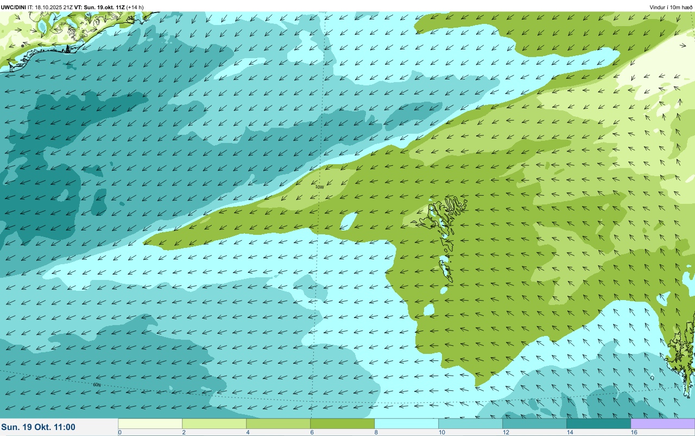Image resolution: width=695 pixels, height=436 pixels.
Task: Click the legend value '0' label
Action: pos(120,432)
